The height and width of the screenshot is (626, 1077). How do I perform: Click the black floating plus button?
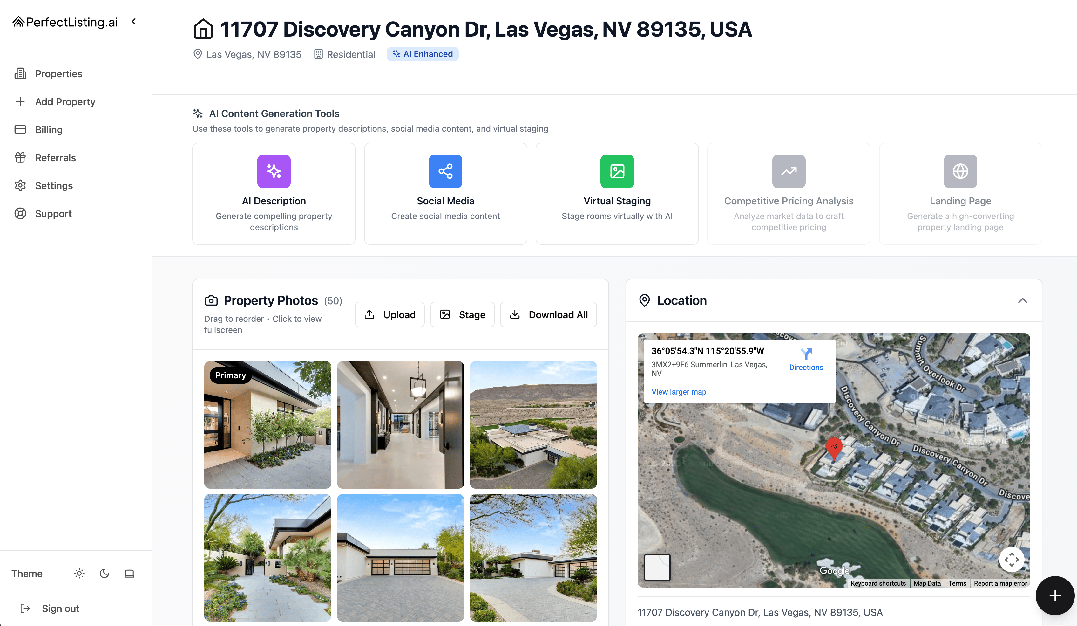pyautogui.click(x=1054, y=595)
